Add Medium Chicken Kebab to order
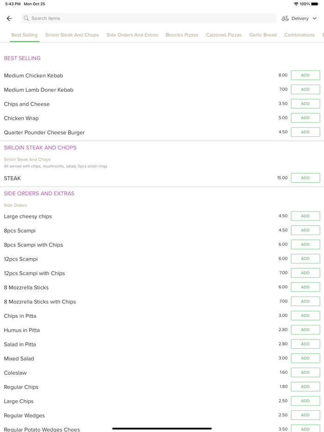 (305, 75)
